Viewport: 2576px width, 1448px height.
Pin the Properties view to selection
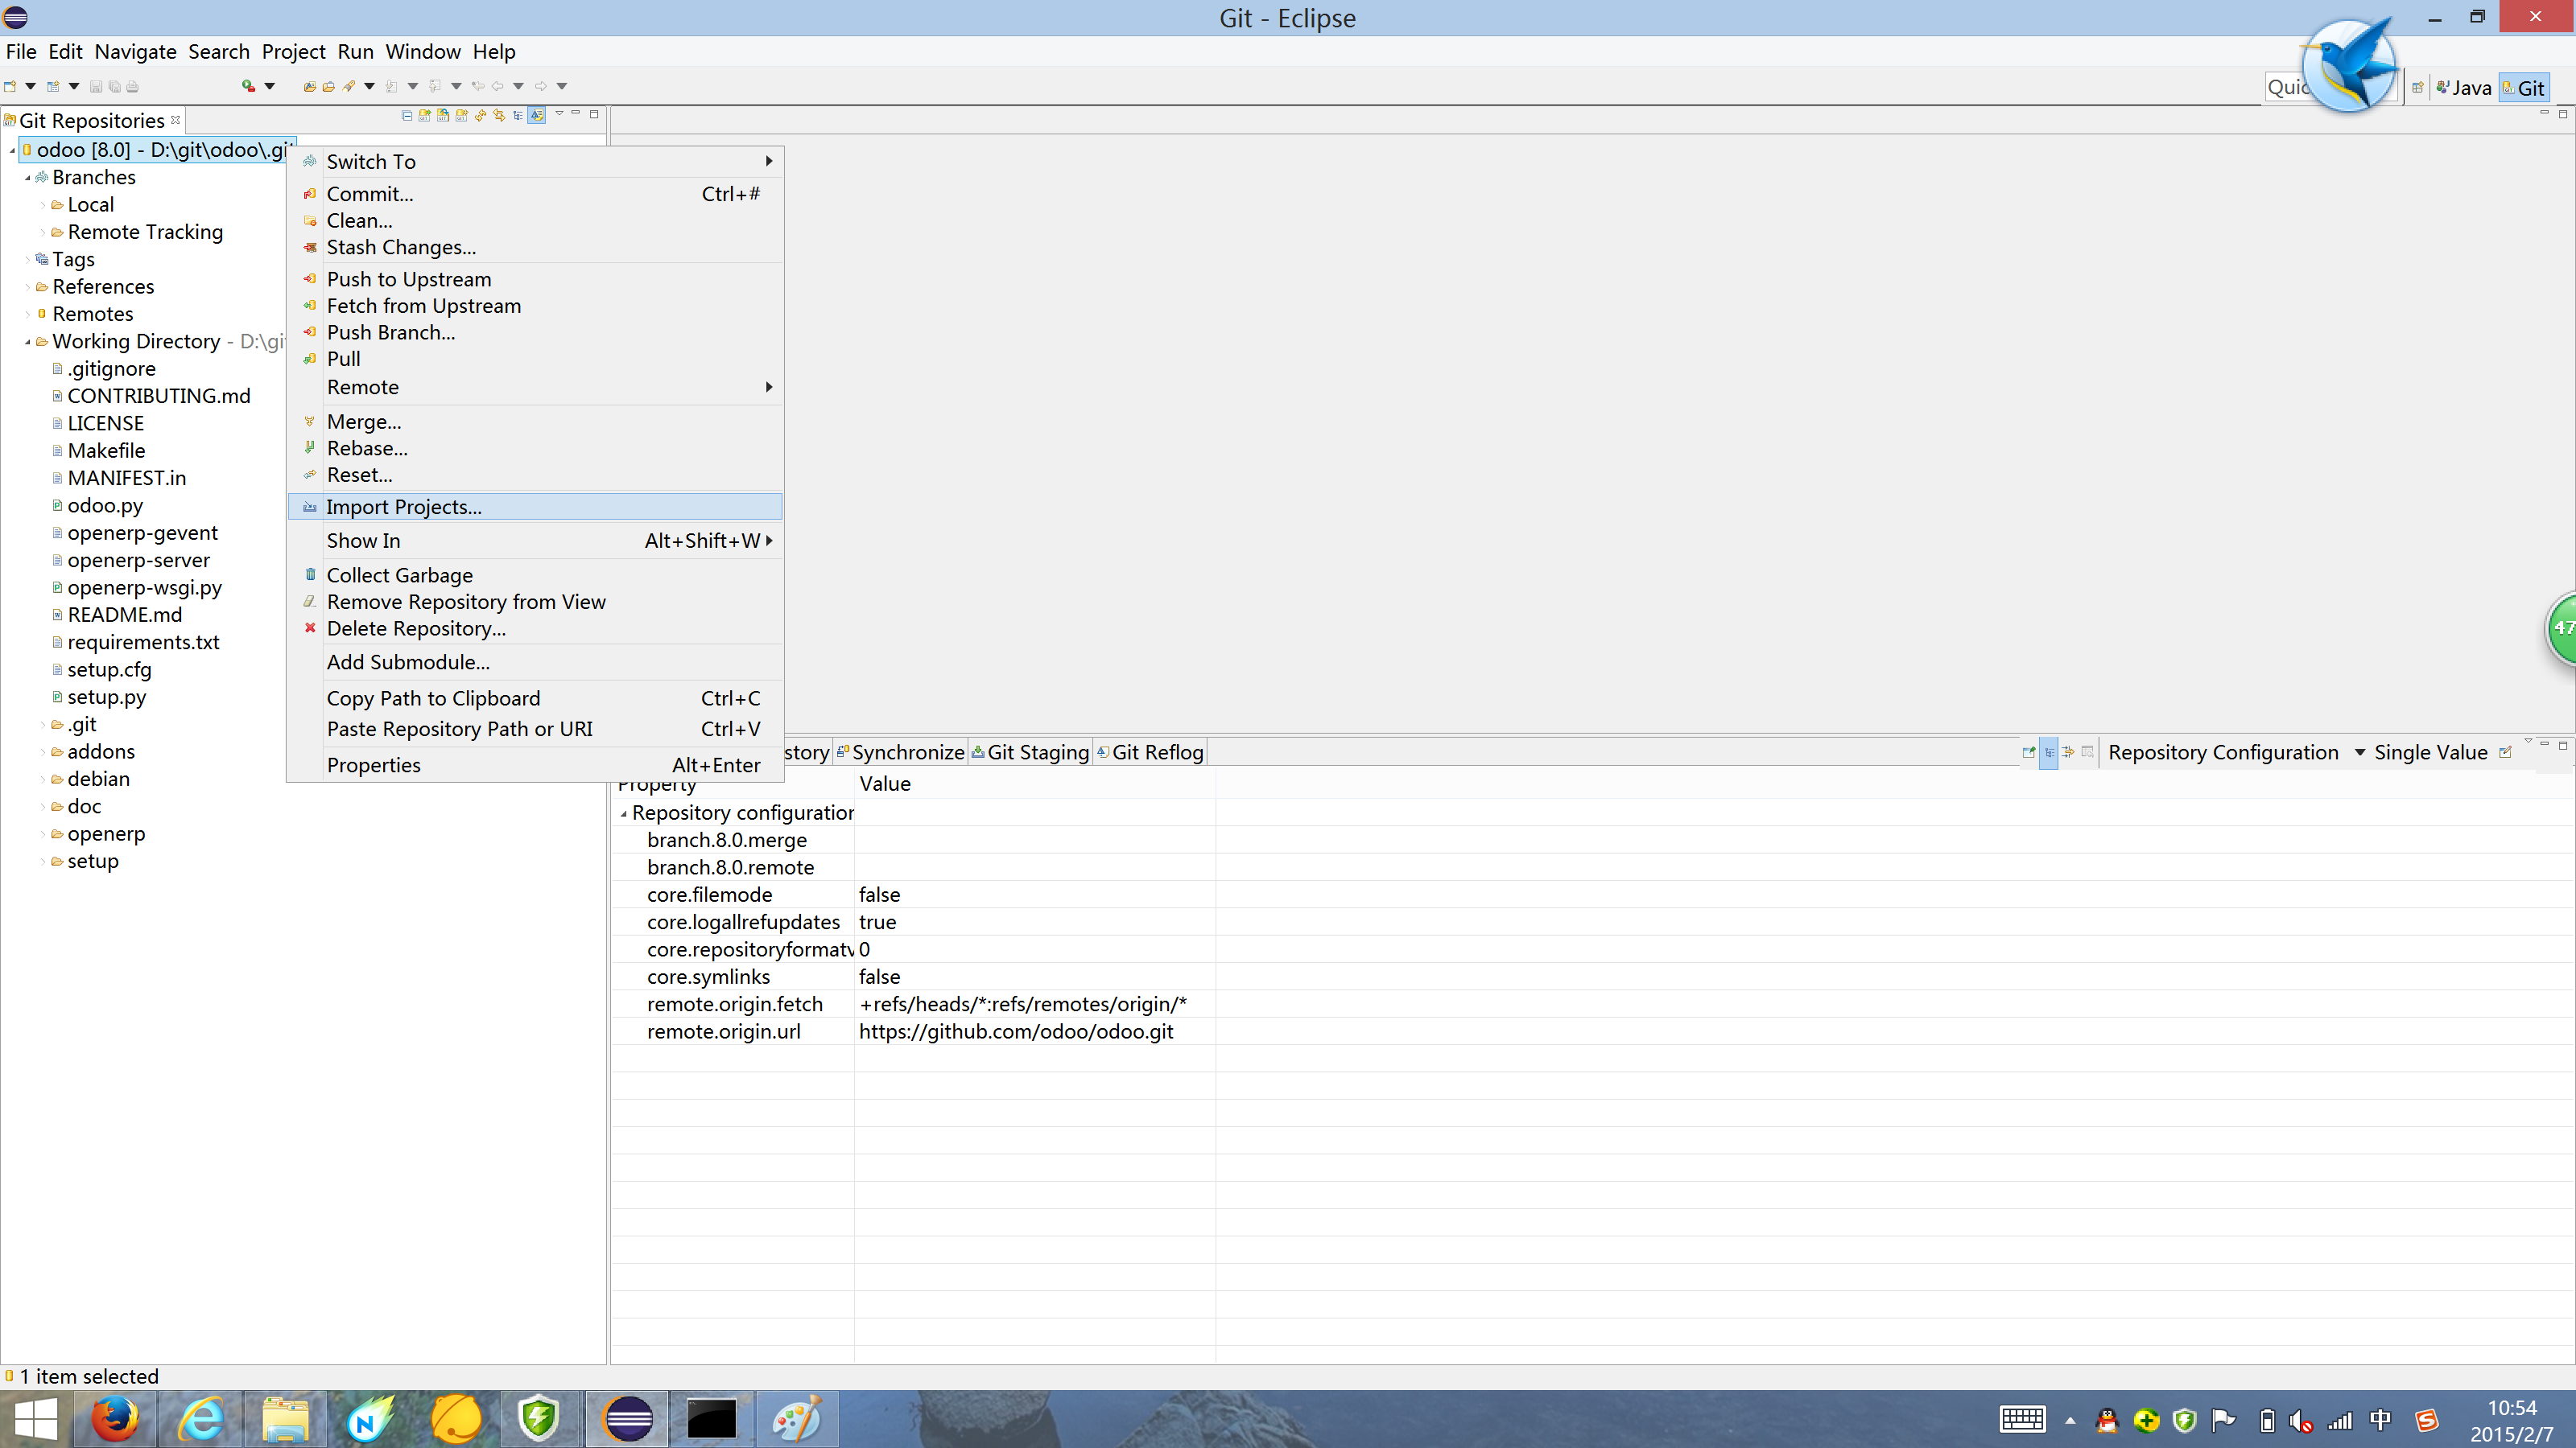pos(2028,752)
